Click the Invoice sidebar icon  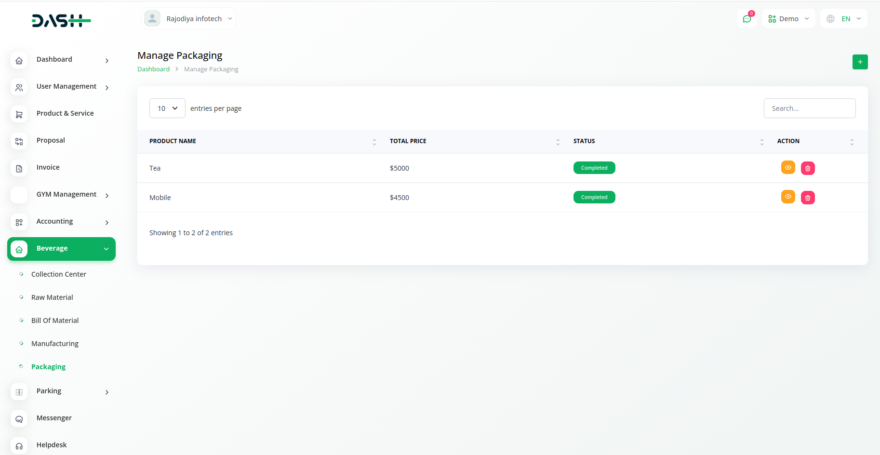point(19,168)
